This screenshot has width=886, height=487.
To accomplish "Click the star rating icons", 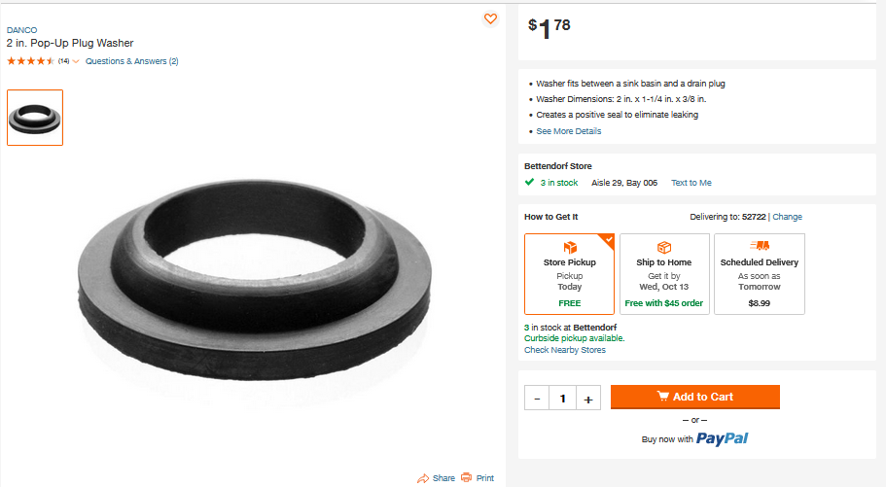I will pos(30,61).
